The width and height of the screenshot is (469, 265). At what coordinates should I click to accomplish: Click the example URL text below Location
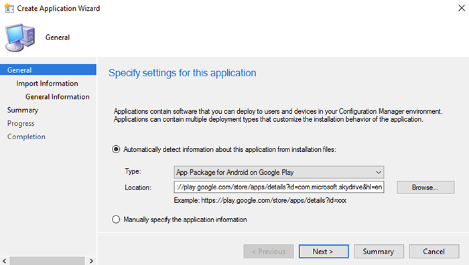tap(260, 200)
